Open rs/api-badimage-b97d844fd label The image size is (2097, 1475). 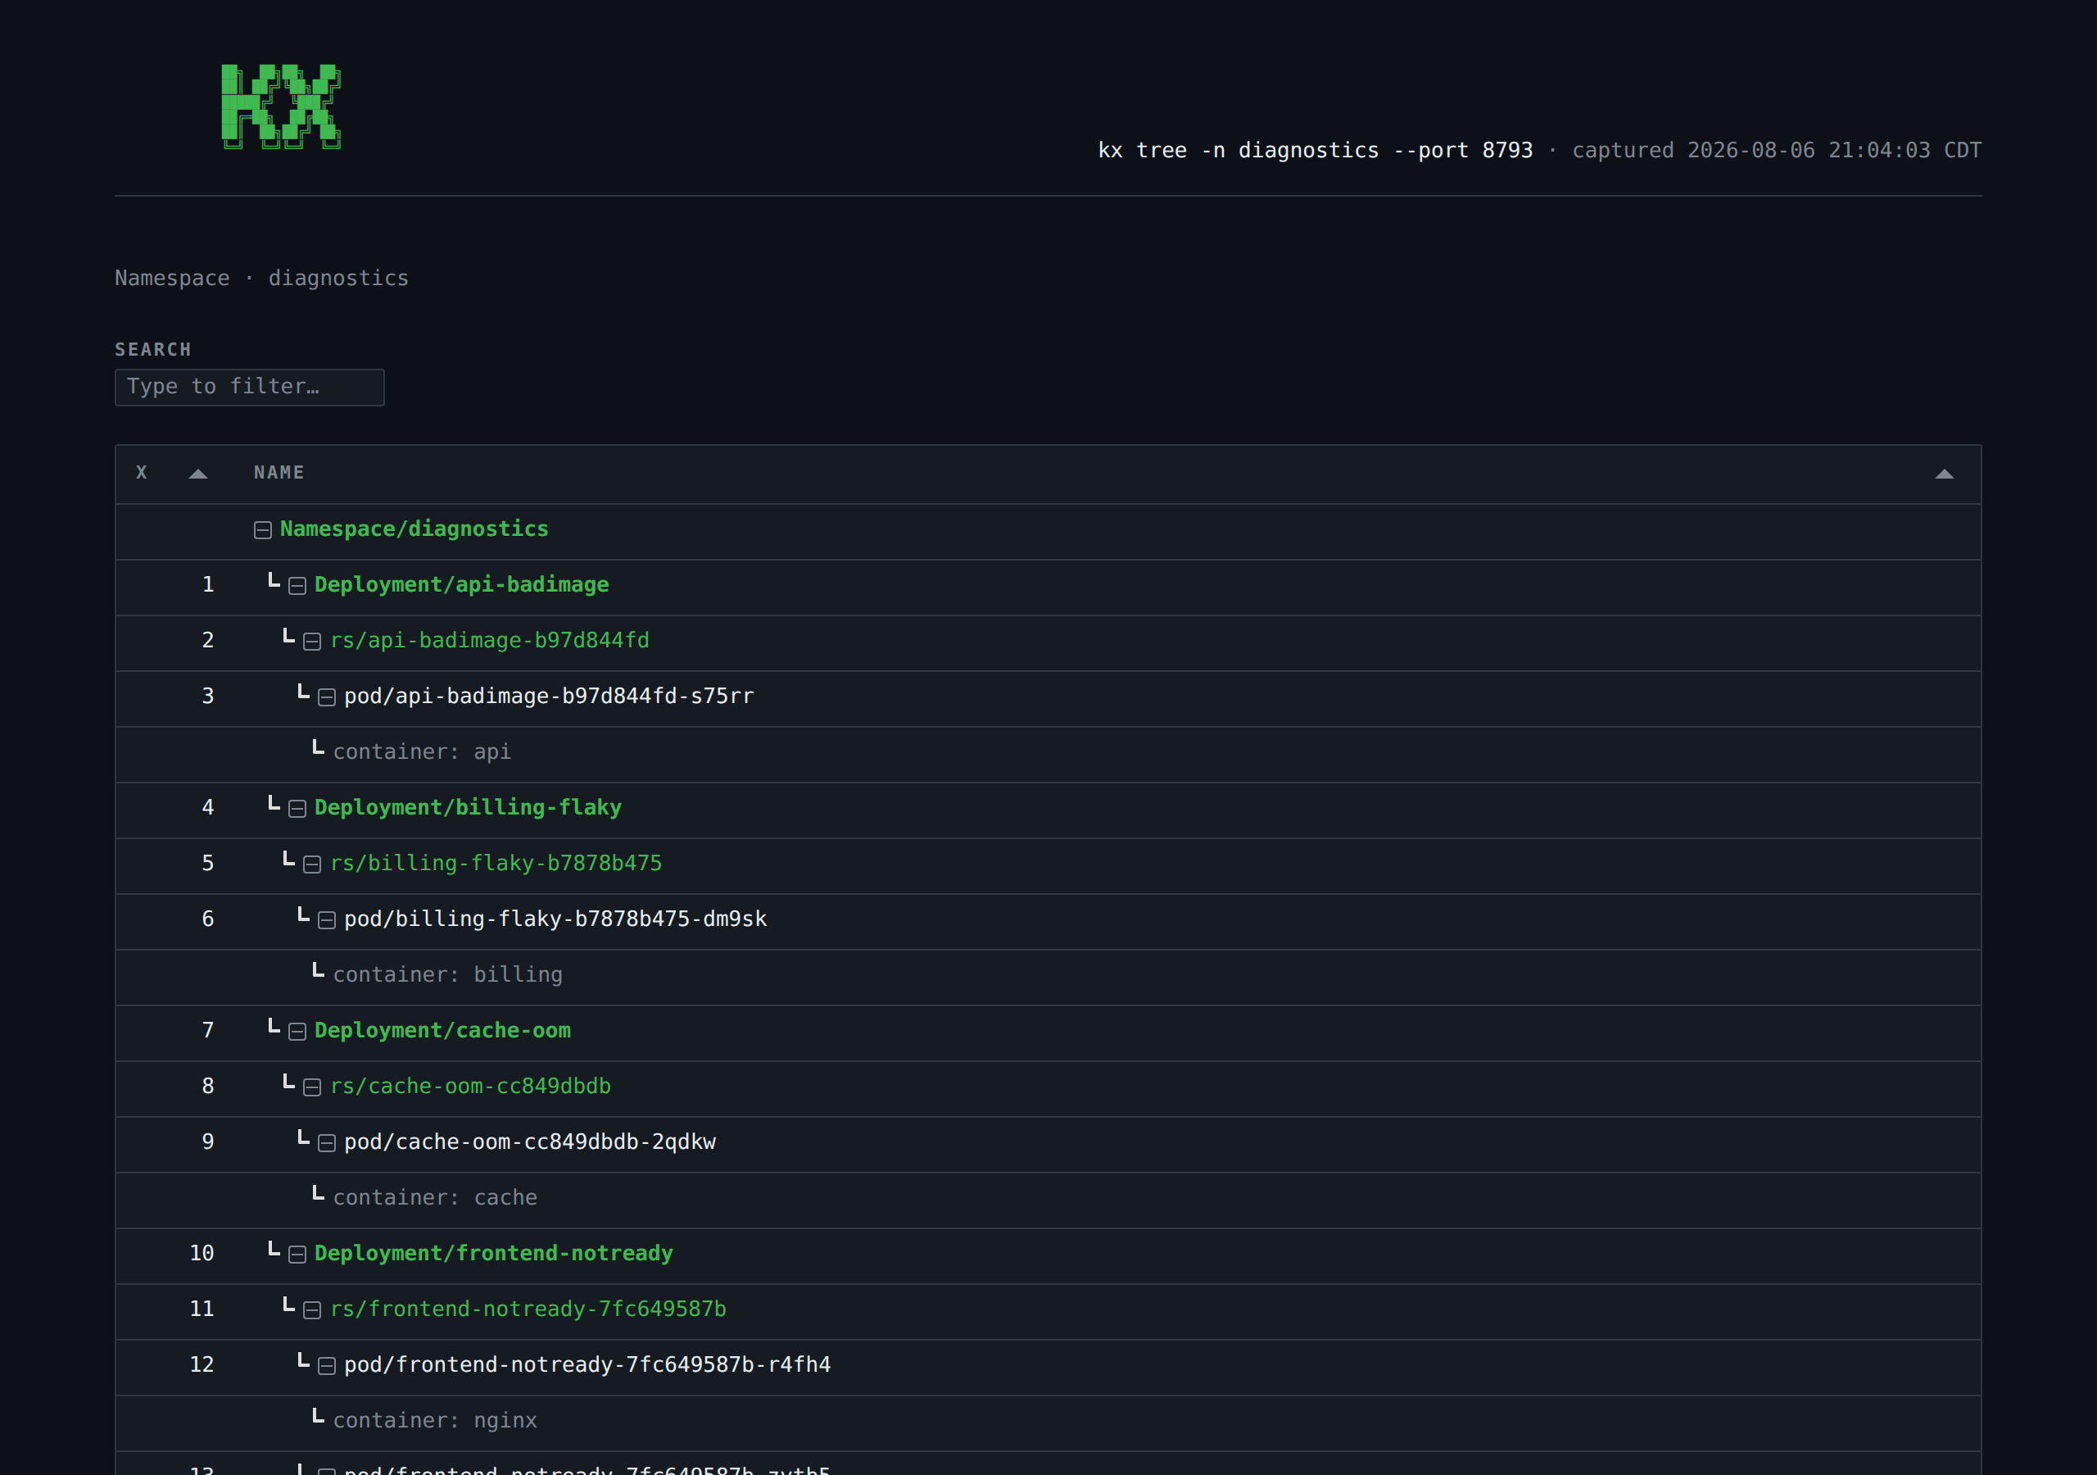(490, 641)
